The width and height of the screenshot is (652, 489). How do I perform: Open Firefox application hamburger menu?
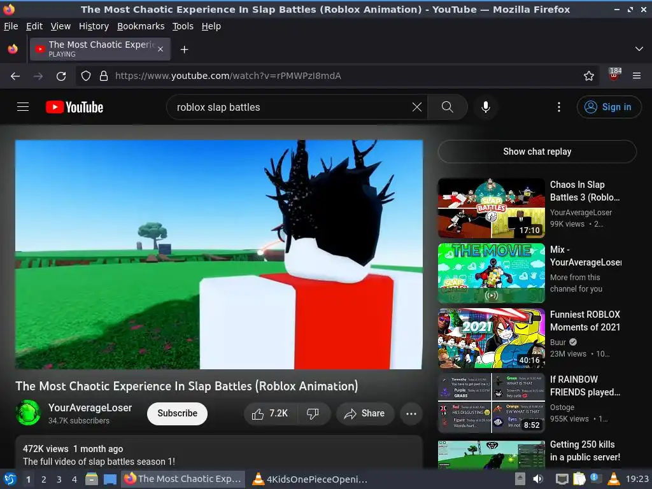pos(637,76)
